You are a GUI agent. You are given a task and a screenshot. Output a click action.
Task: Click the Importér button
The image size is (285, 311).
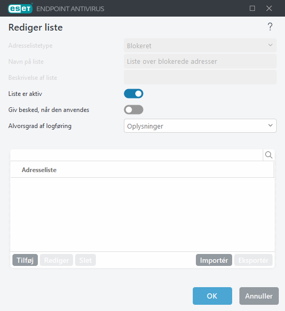214,260
